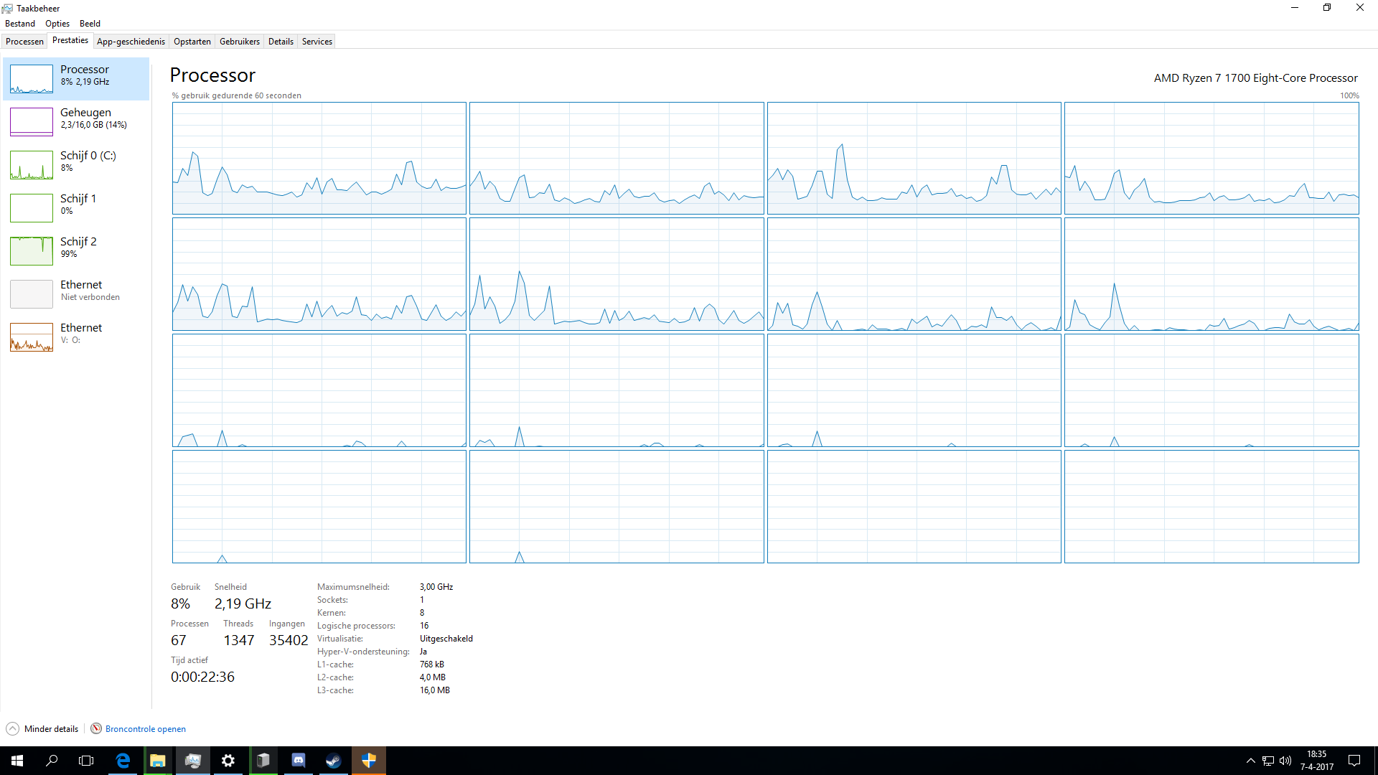Open the Opstarten tab
This screenshot has height=775, width=1378.
pos(192,42)
